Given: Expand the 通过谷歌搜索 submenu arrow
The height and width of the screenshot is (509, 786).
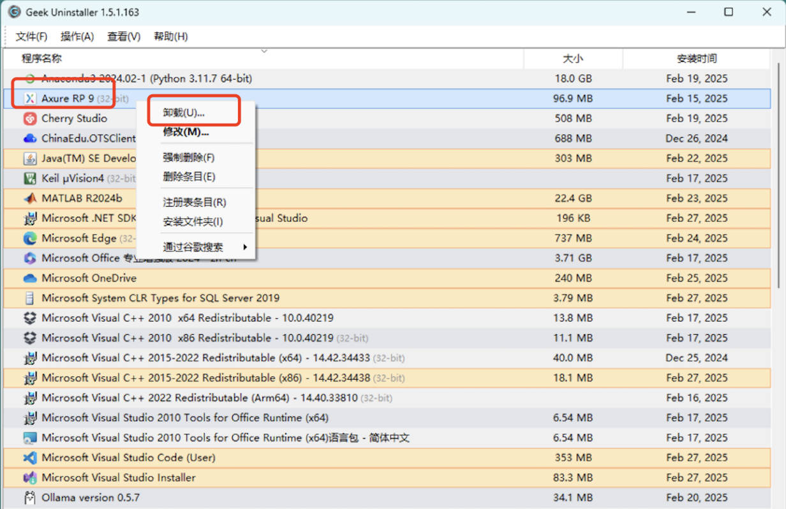Looking at the screenshot, I should click(245, 247).
